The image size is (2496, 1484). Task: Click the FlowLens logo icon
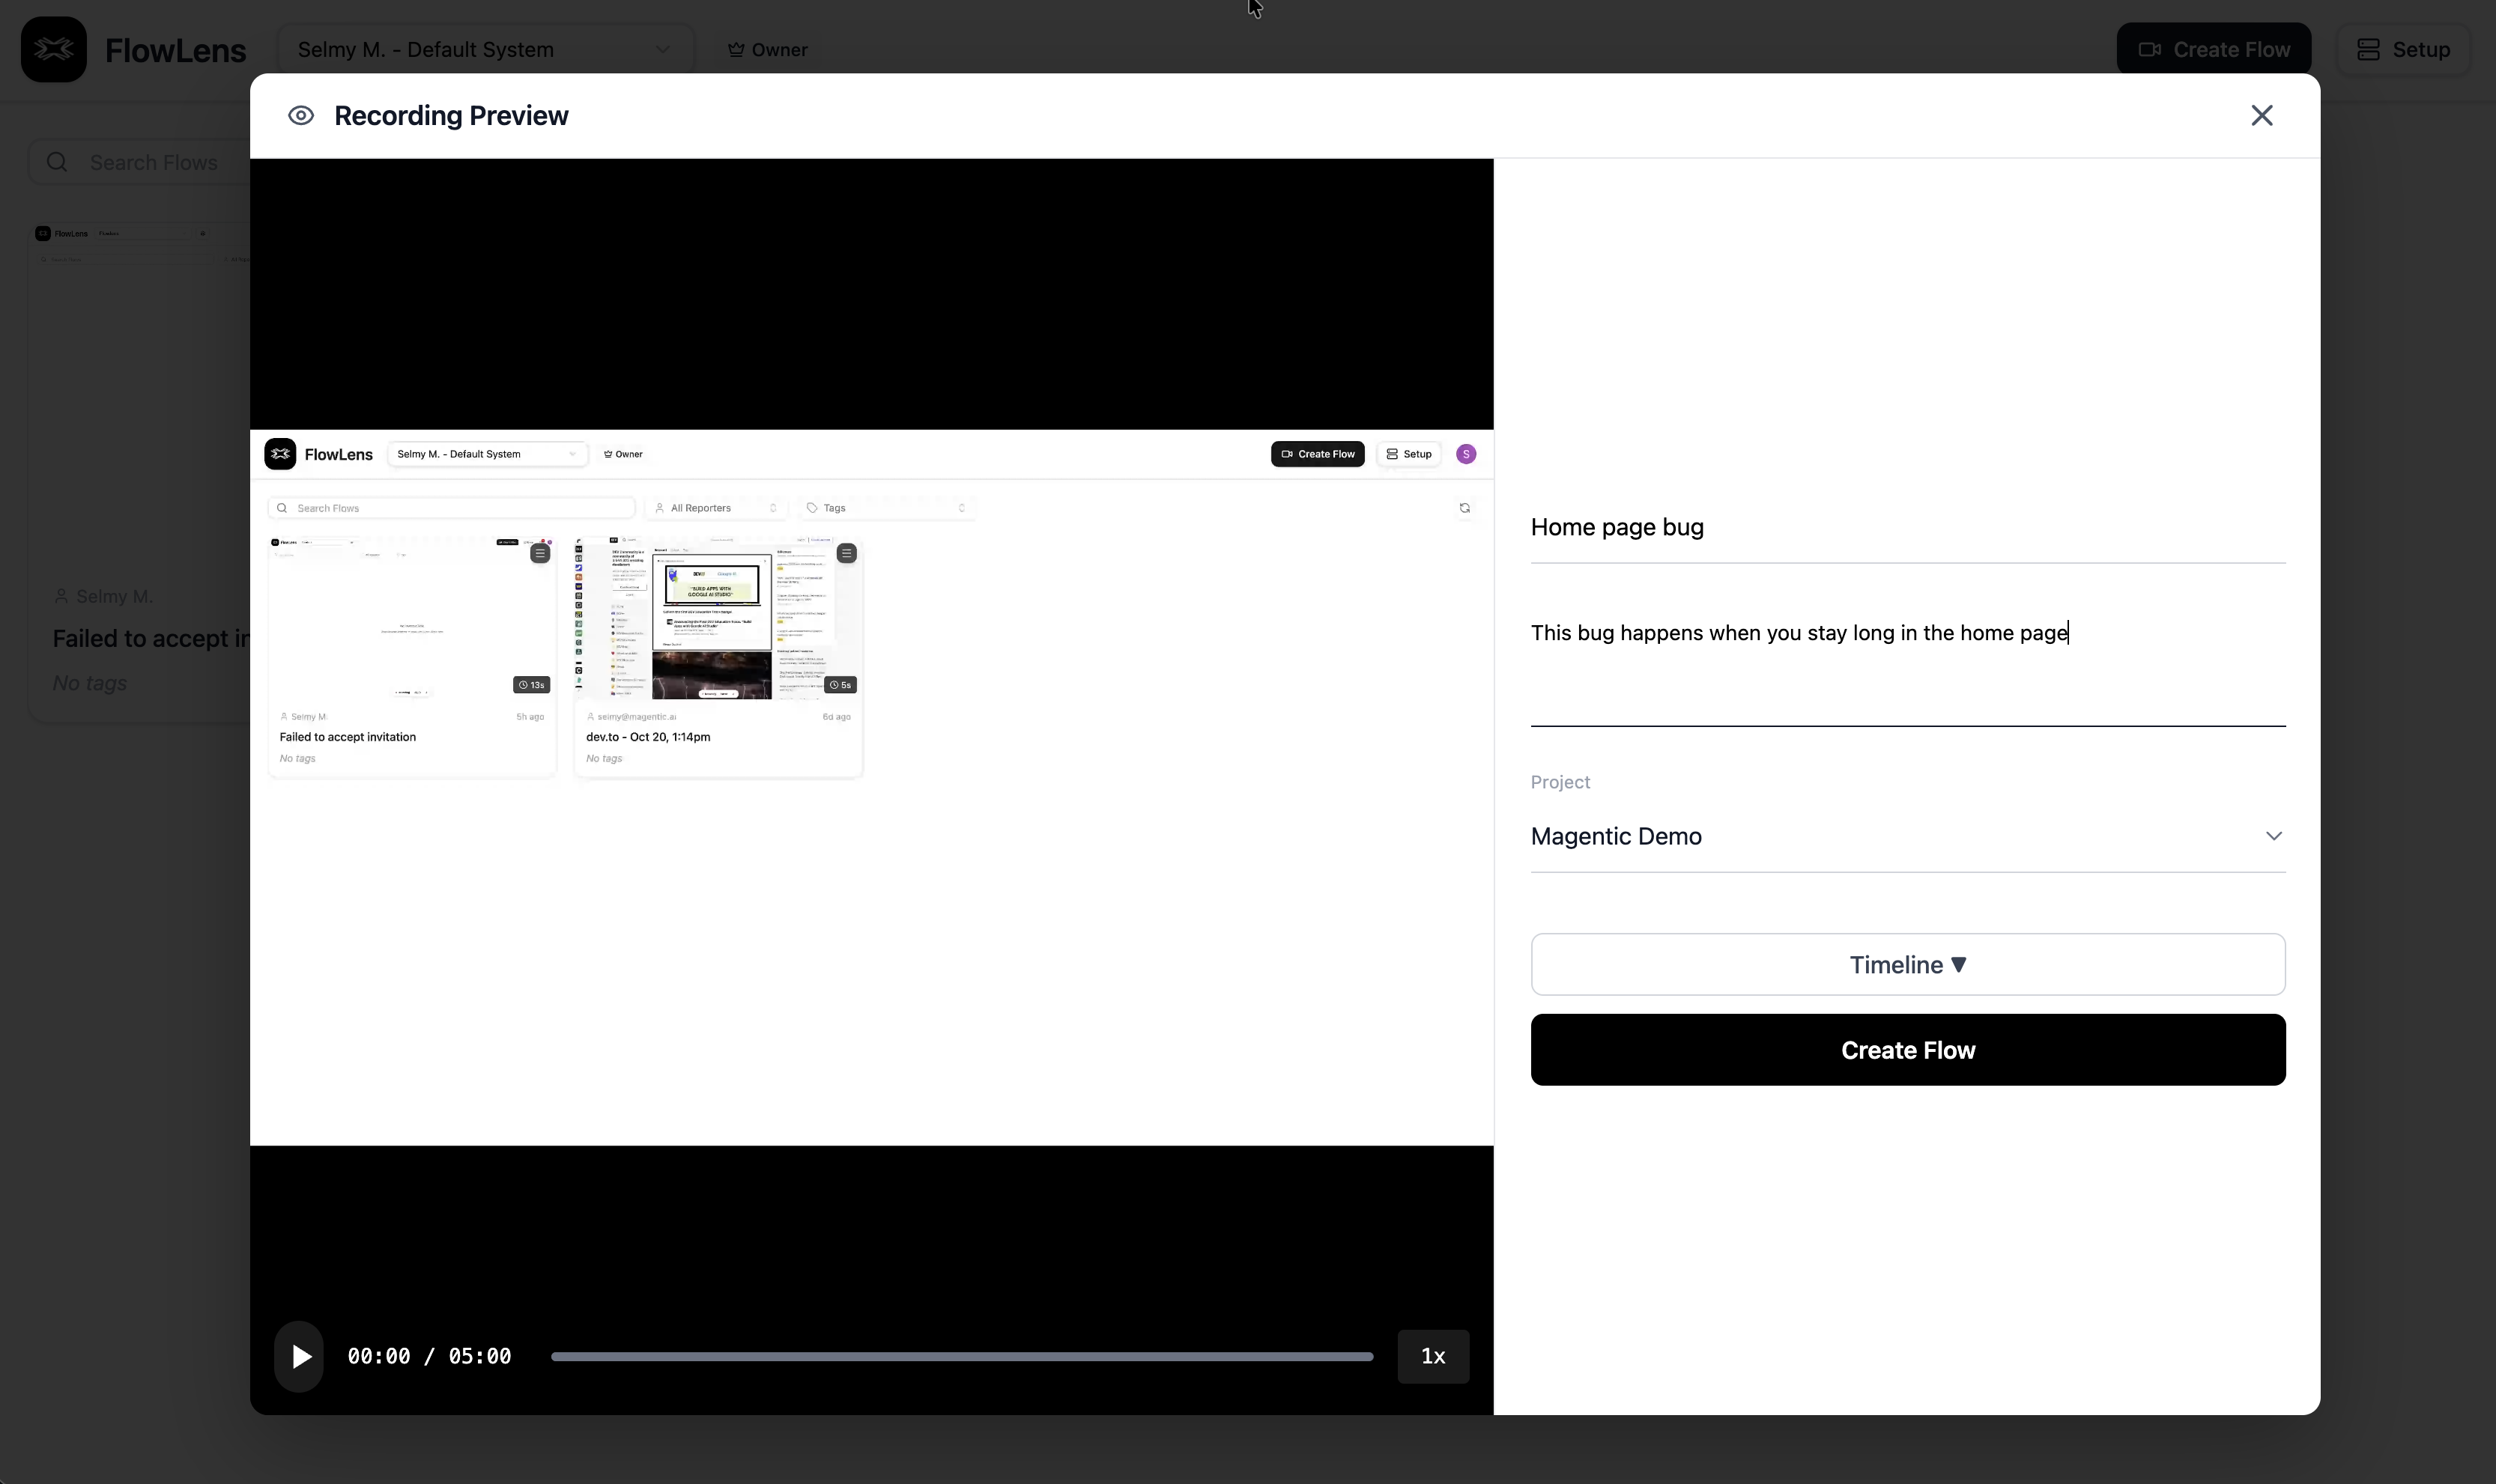click(54, 49)
